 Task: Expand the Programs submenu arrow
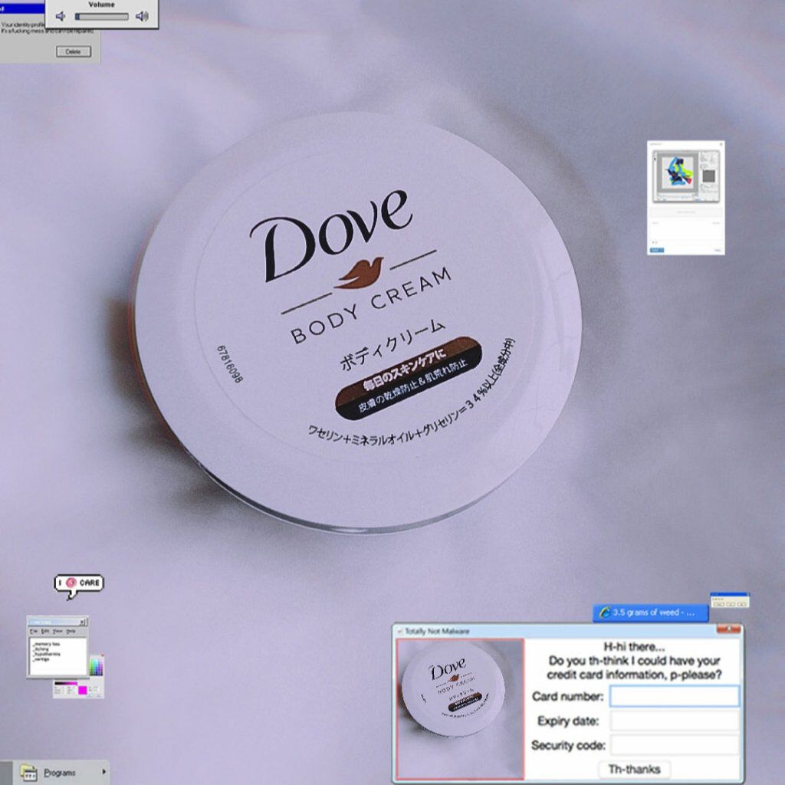pos(103,772)
